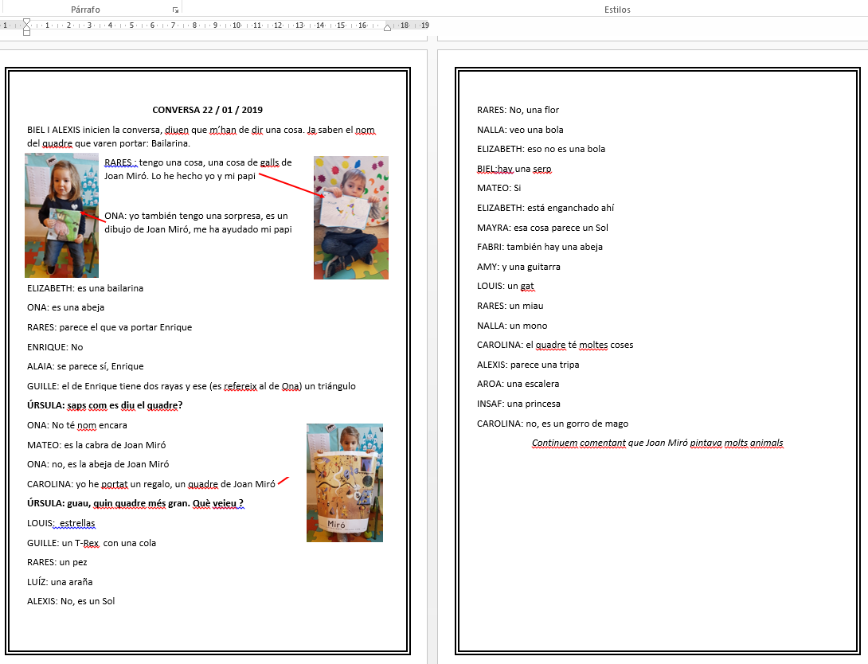Open the Párrafo dialog launcher icon
This screenshot has width=868, height=664.
175,10
